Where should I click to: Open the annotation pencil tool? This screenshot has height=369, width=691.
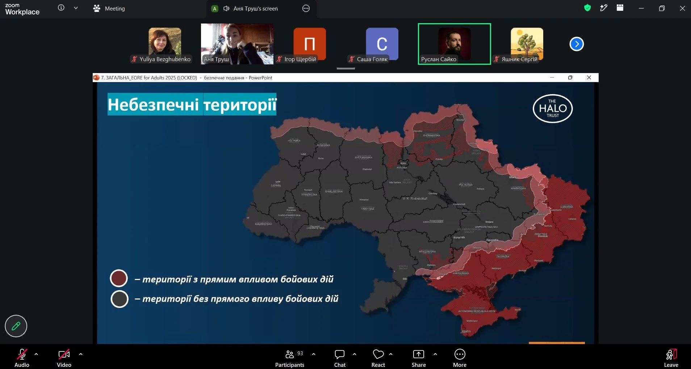pos(16,326)
